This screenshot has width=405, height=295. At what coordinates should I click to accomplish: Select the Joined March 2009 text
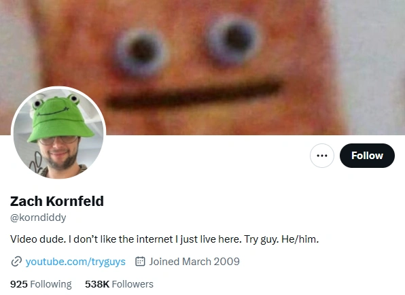[x=194, y=262]
